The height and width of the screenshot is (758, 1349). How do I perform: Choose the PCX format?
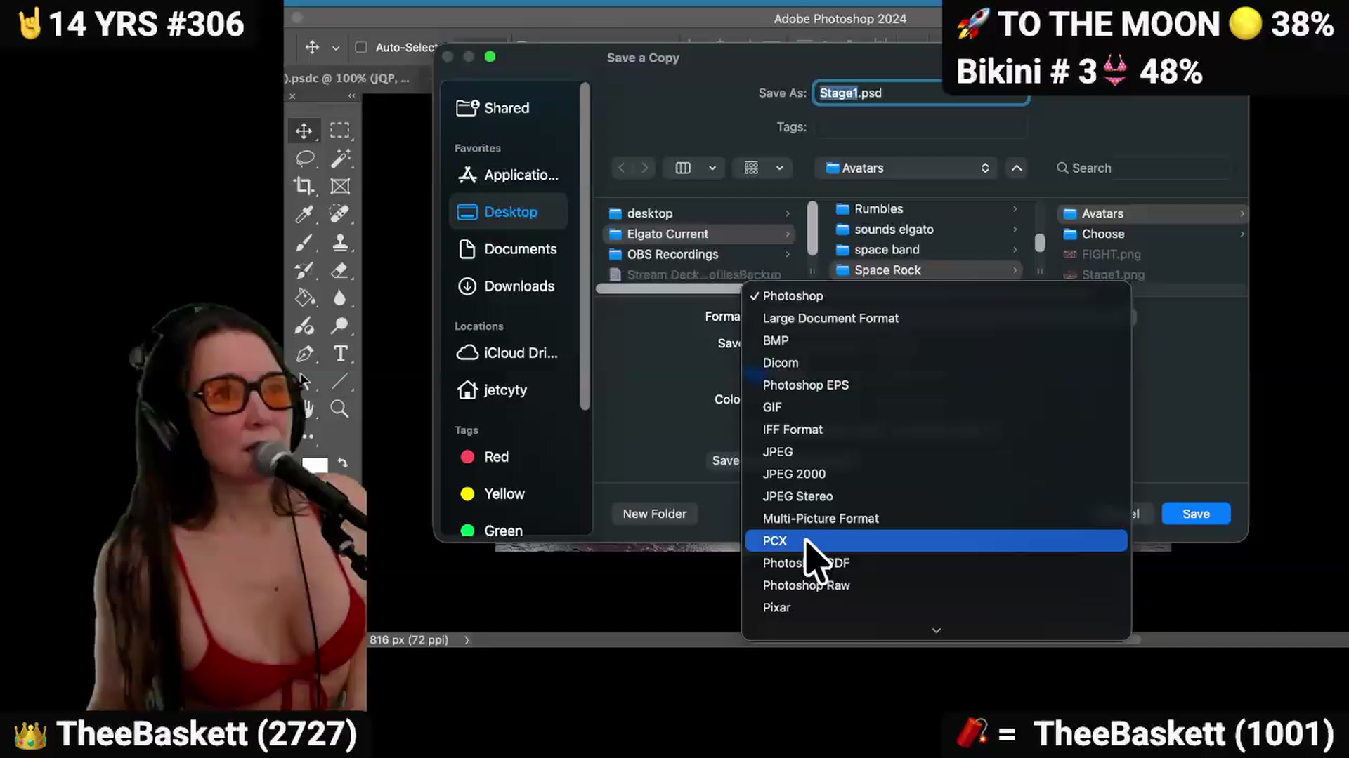click(x=936, y=540)
